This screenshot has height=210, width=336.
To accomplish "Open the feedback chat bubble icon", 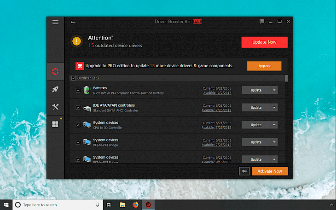I will [261, 22].
